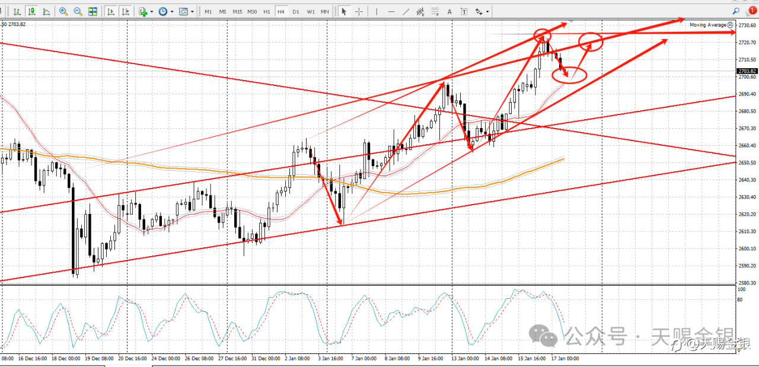Open the notifications chat bubble
759x367 pixels.
(751, 11)
